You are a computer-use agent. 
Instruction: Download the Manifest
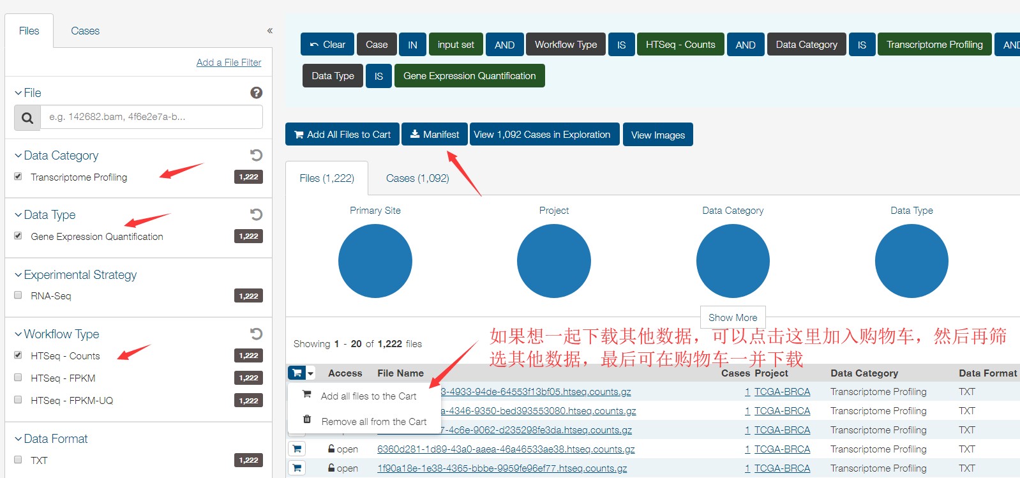(x=434, y=135)
